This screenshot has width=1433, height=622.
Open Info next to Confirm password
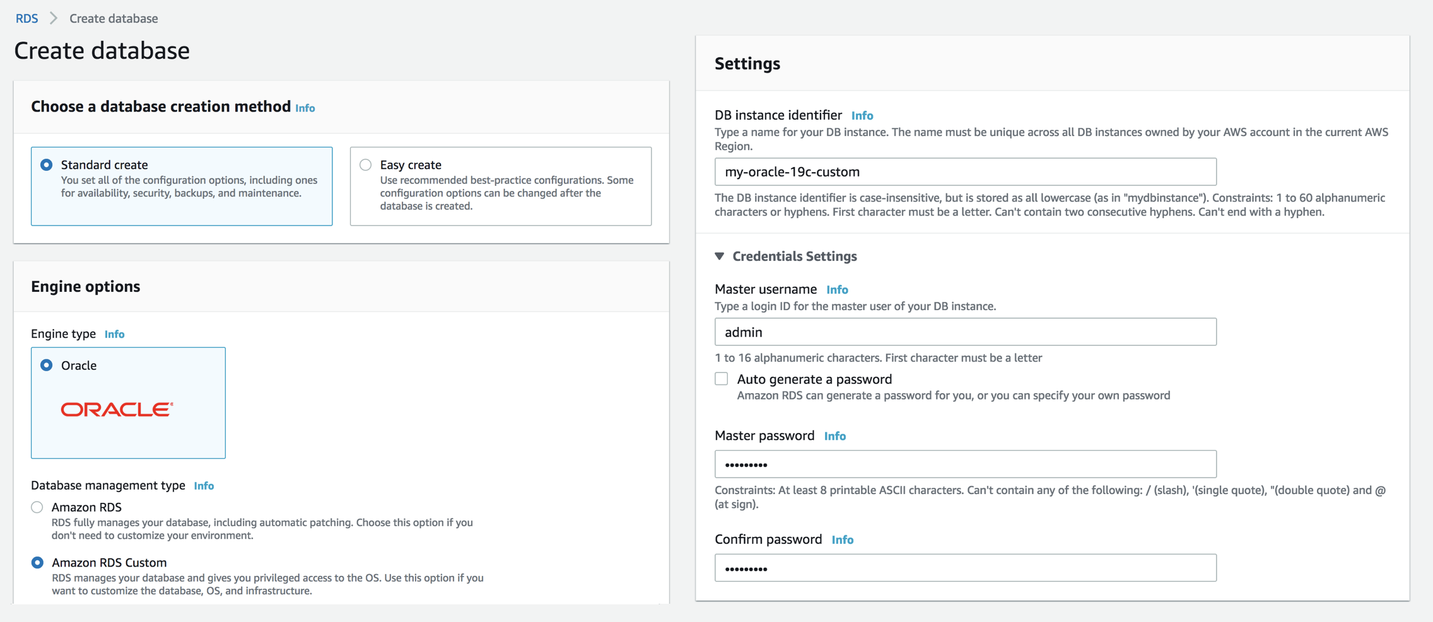coord(842,540)
